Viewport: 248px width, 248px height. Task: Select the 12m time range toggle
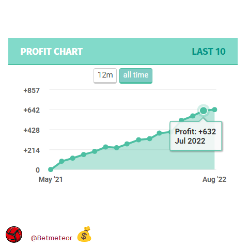click(x=105, y=75)
